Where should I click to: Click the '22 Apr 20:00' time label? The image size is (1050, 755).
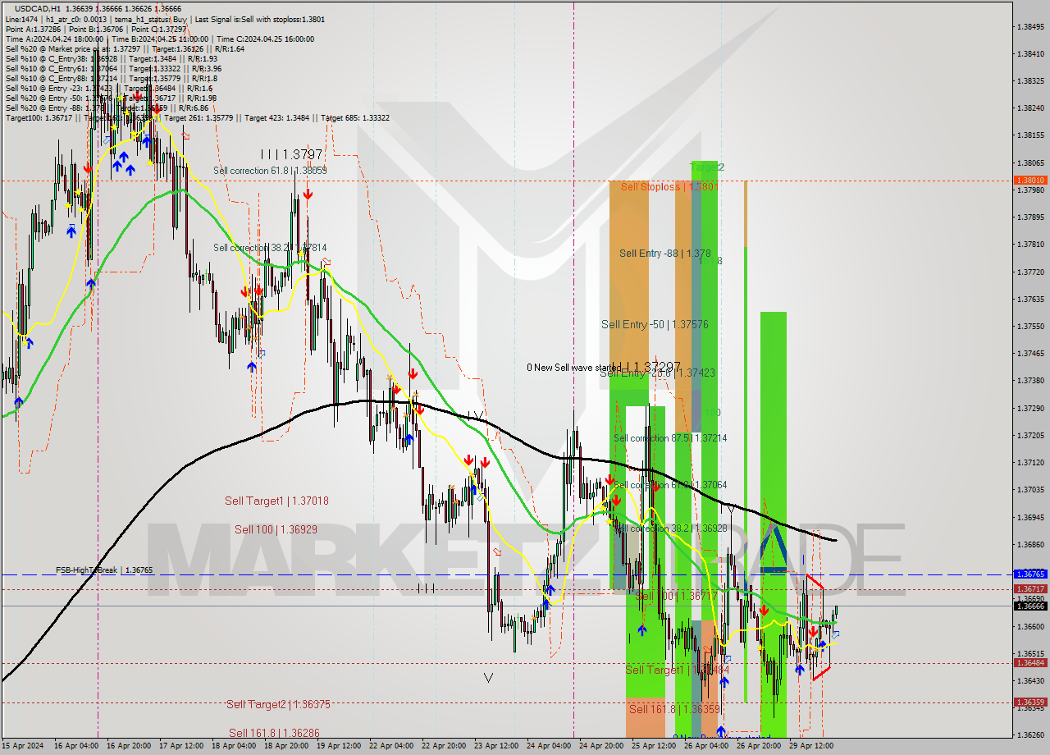point(443,746)
